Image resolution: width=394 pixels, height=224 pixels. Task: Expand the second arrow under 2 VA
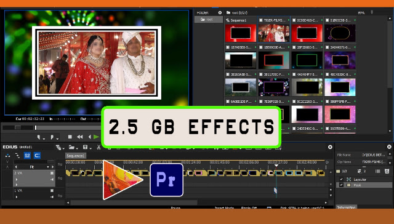click(17, 185)
